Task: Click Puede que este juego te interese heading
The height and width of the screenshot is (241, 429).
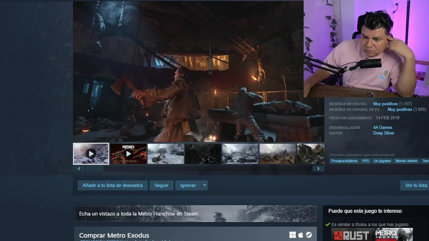Action: [x=365, y=211]
